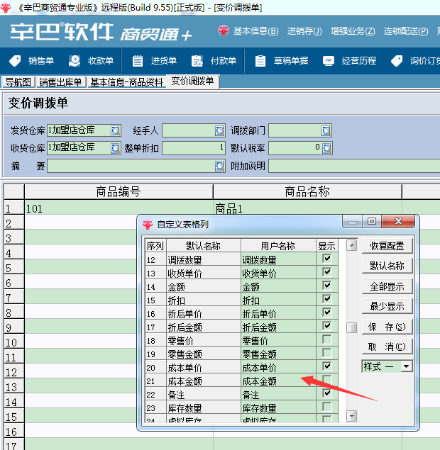
Task: Click the 商品名称 column header
Action: pyautogui.click(x=307, y=192)
